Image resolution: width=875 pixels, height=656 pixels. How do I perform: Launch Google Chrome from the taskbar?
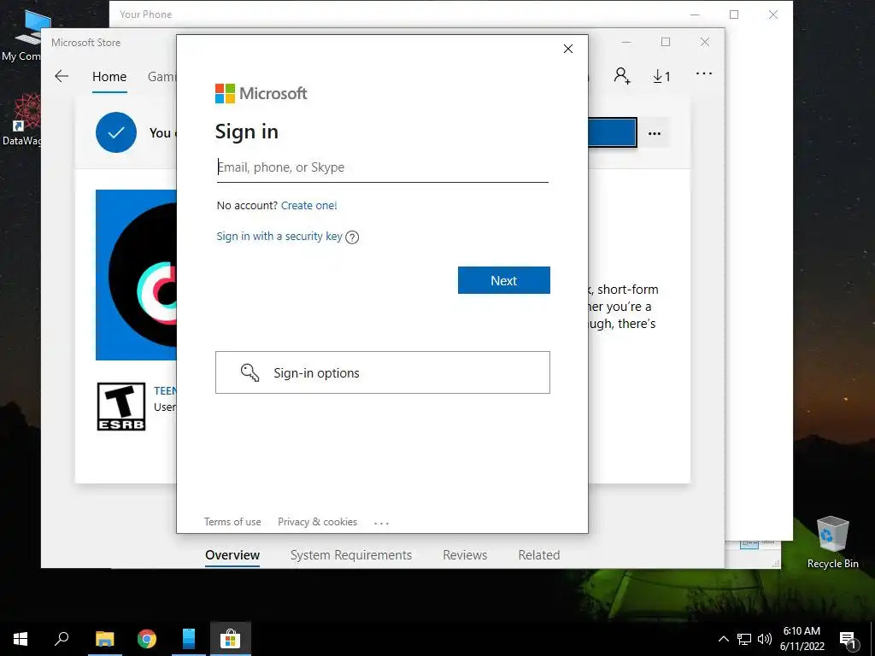pyautogui.click(x=147, y=639)
